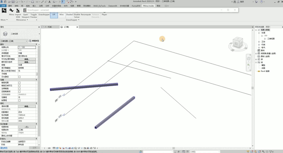Click the zoom tool on the navigation bar

249,65
